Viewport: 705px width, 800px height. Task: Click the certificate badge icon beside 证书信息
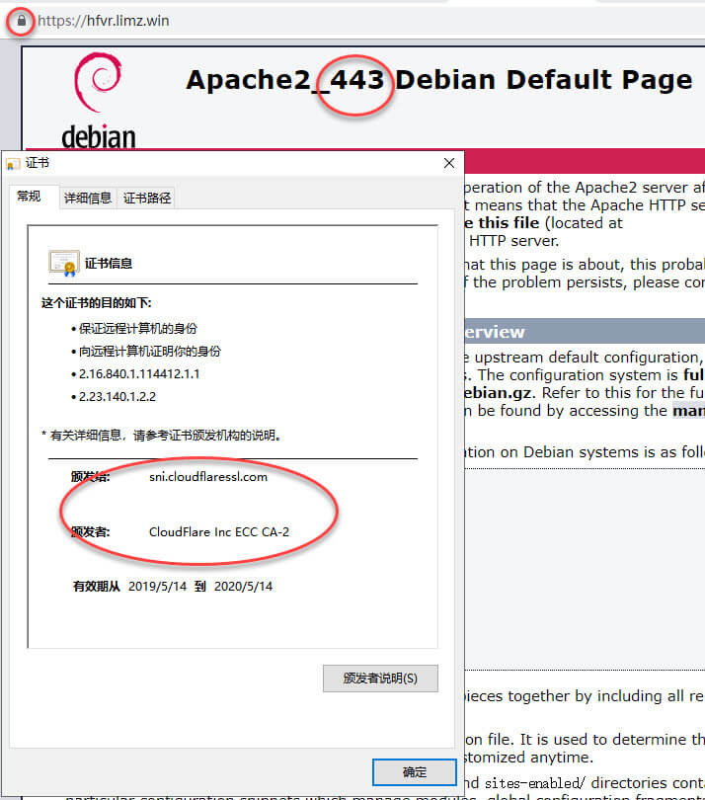coord(64,263)
